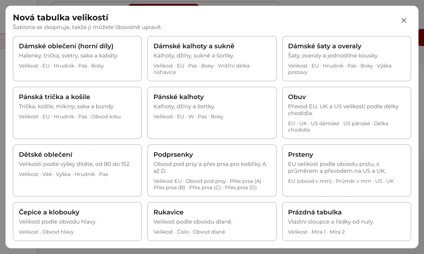Image resolution: width=424 pixels, height=254 pixels.
Task: Click 'Halenky, trička, svetry' description text
Action: coord(69,56)
